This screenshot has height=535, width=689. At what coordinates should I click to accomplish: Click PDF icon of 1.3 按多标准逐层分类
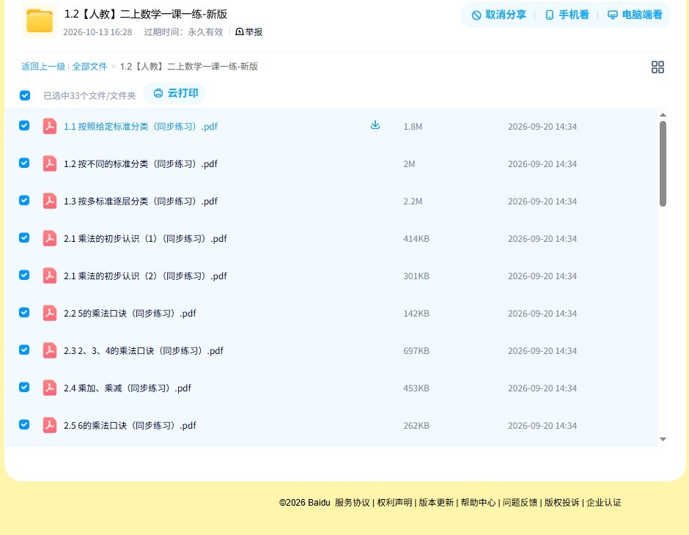(50, 201)
